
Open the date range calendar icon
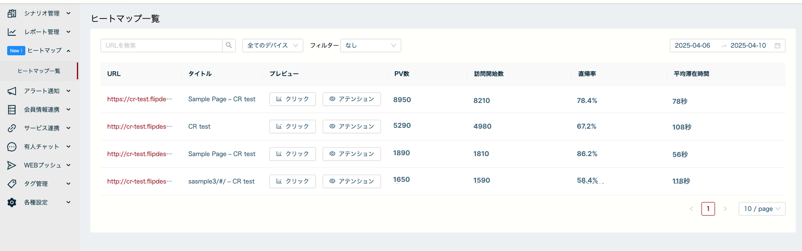[x=777, y=46]
